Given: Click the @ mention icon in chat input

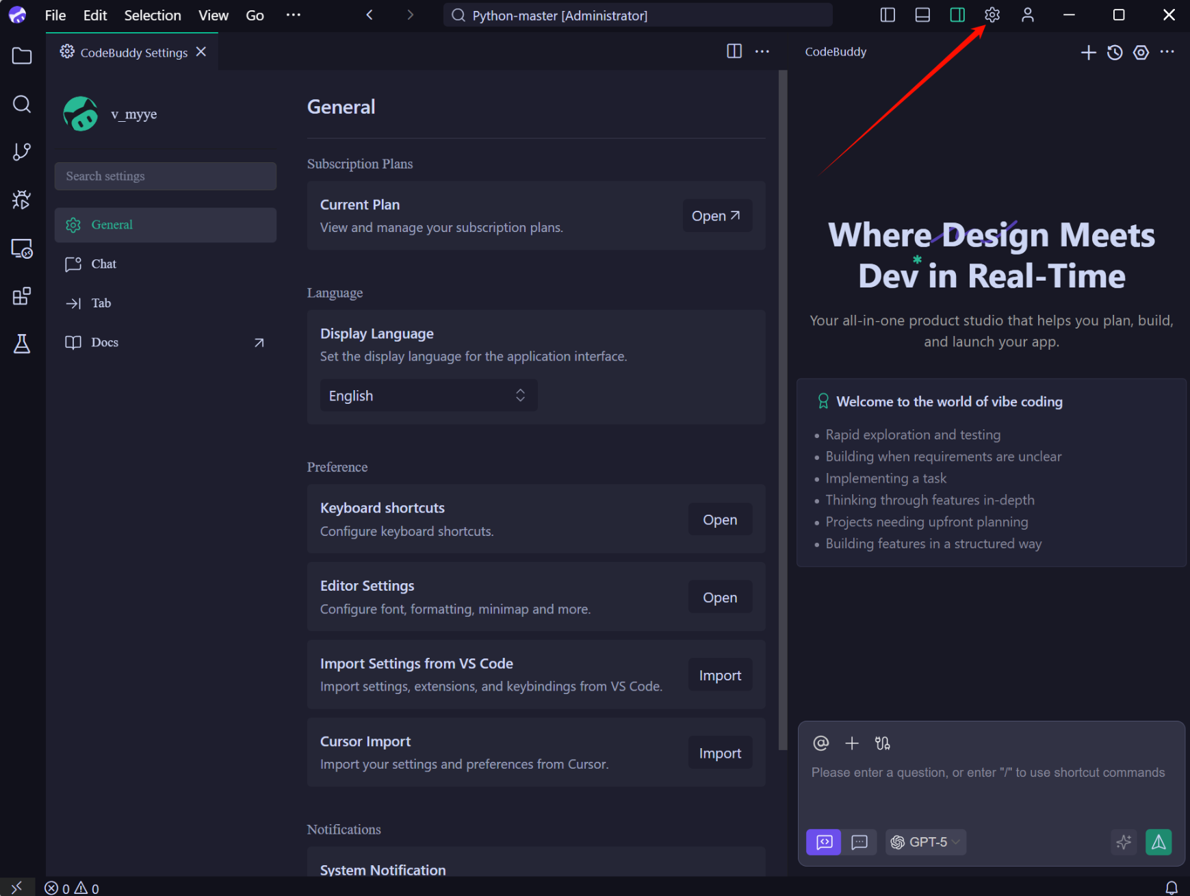Looking at the screenshot, I should point(820,743).
